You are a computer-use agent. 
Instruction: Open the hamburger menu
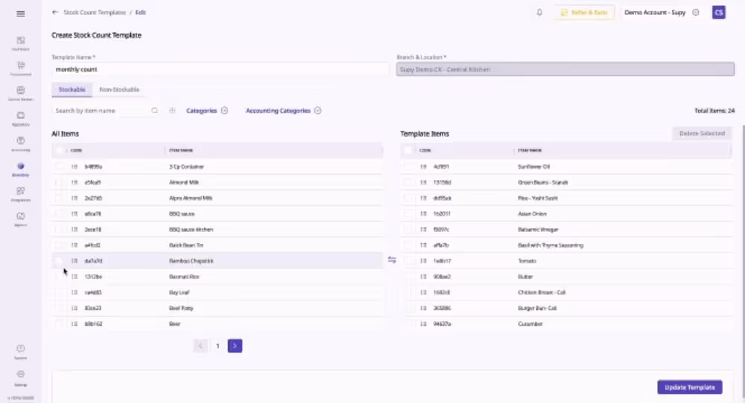[x=20, y=13]
